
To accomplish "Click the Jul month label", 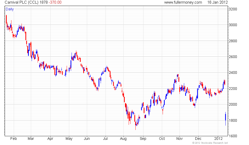I will 105,139.
